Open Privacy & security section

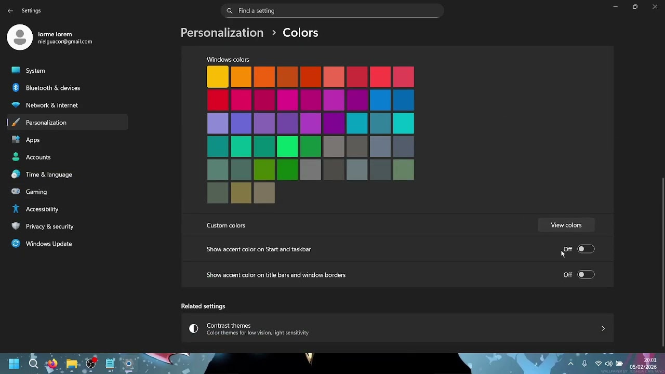(68, 226)
